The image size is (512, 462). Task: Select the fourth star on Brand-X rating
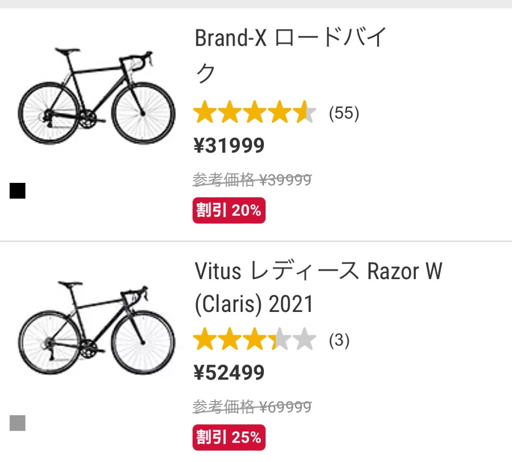[279, 113]
